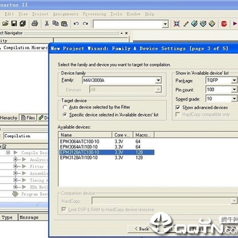
Task: Click the Save icon in the toolbar
Action: pos(14,23)
